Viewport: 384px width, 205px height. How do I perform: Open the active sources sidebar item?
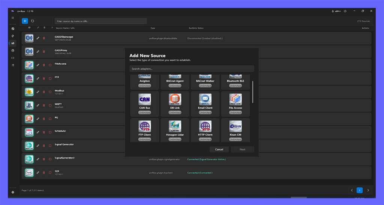tap(13, 43)
